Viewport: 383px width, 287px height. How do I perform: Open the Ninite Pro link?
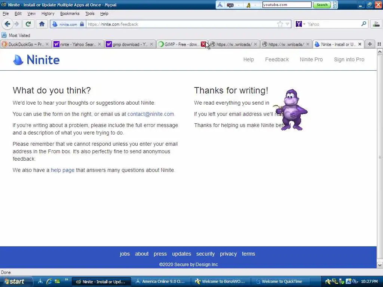(x=311, y=59)
